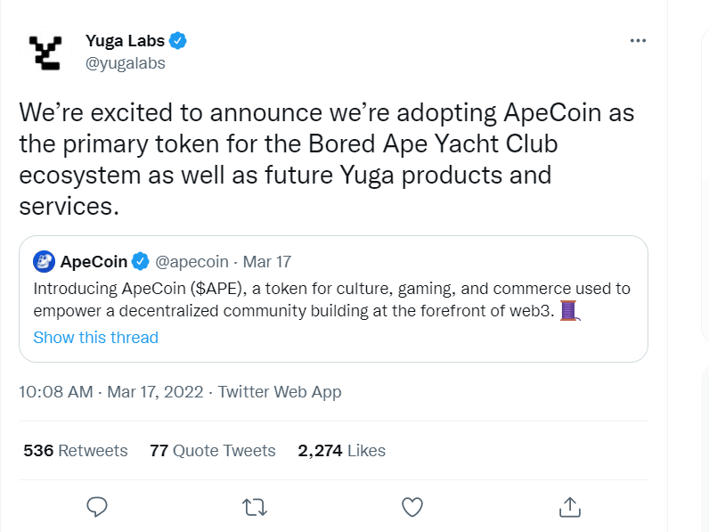
Task: Retweet using the retweet arrows icon
Action: coord(255,507)
